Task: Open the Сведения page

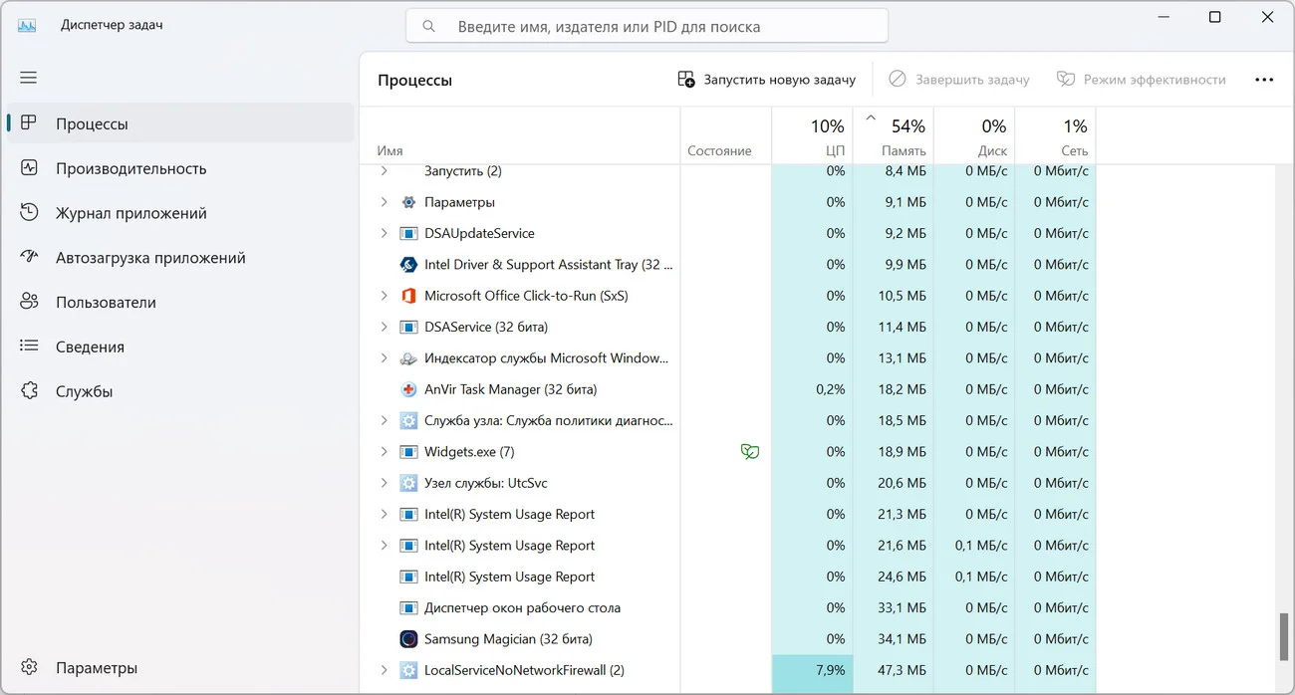Action: [x=180, y=347]
